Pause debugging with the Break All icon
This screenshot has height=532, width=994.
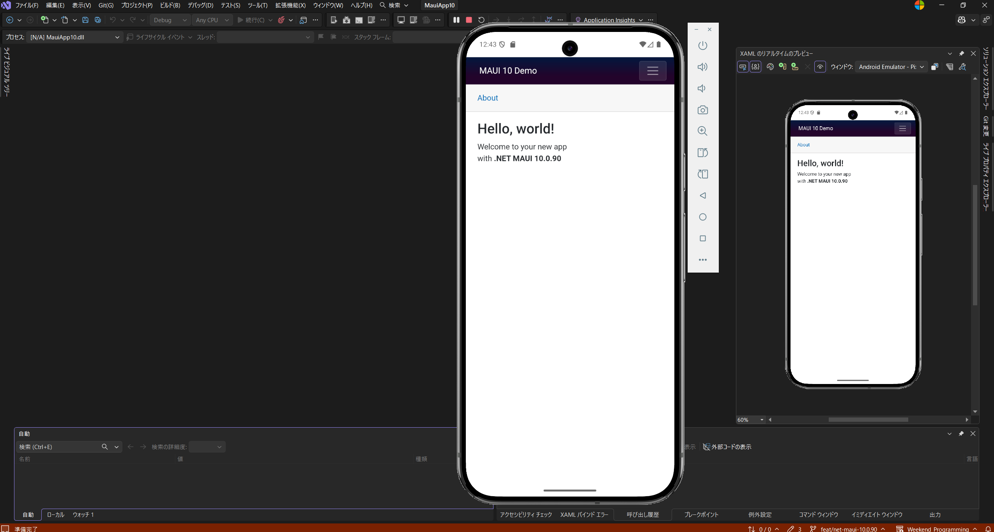(x=456, y=20)
